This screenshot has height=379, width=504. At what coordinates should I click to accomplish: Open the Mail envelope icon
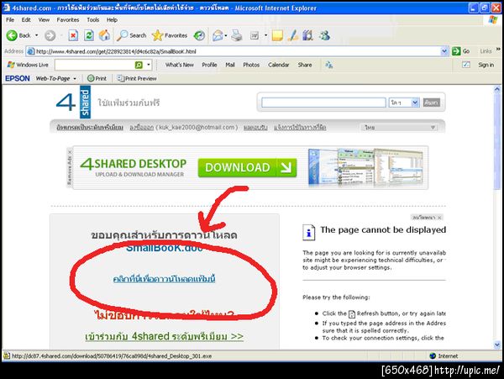(x=218, y=35)
